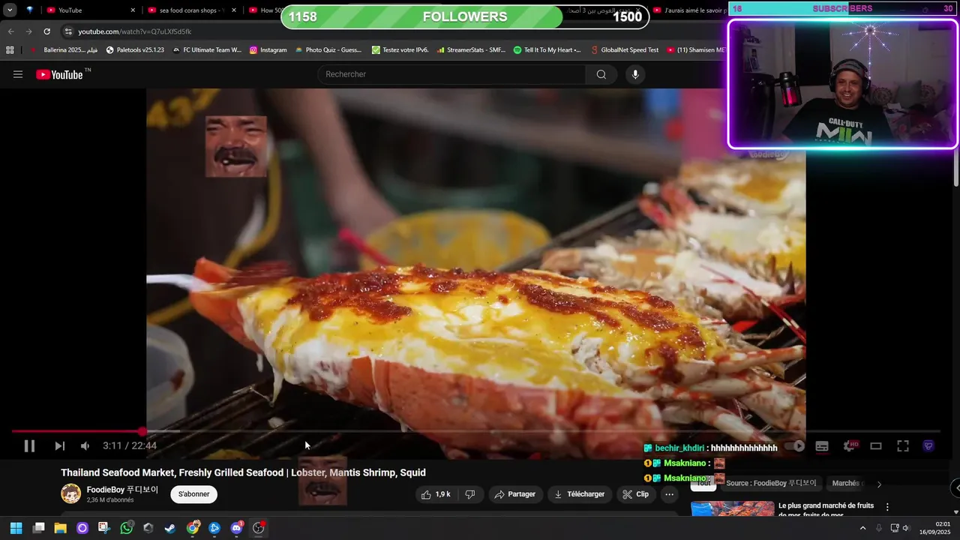Like the video (1,9 k)

pos(435,494)
